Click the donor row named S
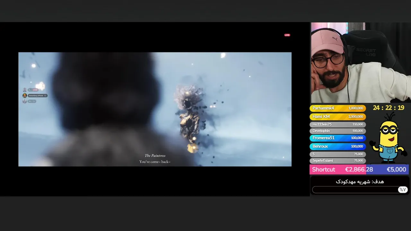Viewport: 411px width, 231px height. [337, 154]
